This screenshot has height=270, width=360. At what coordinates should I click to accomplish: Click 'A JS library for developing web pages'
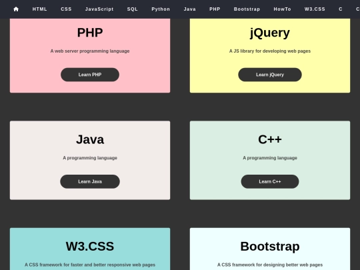click(270, 51)
